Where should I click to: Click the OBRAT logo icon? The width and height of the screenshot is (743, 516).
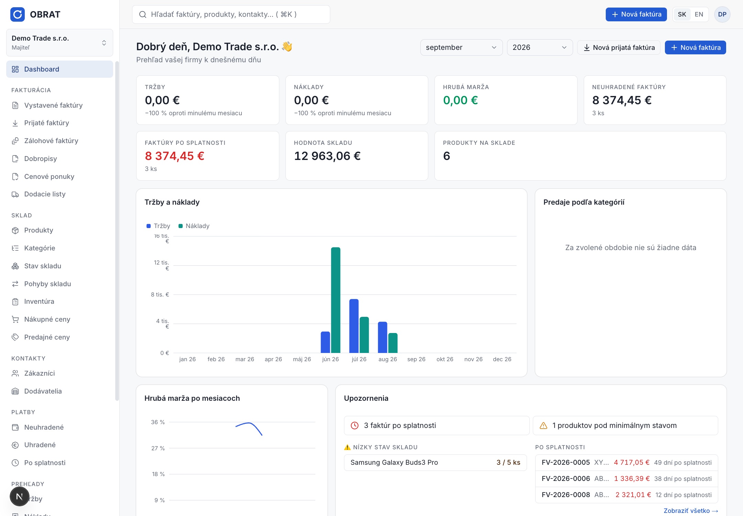pyautogui.click(x=18, y=14)
